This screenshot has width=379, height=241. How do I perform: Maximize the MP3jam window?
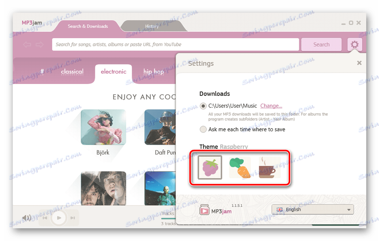pyautogui.click(x=351, y=23)
